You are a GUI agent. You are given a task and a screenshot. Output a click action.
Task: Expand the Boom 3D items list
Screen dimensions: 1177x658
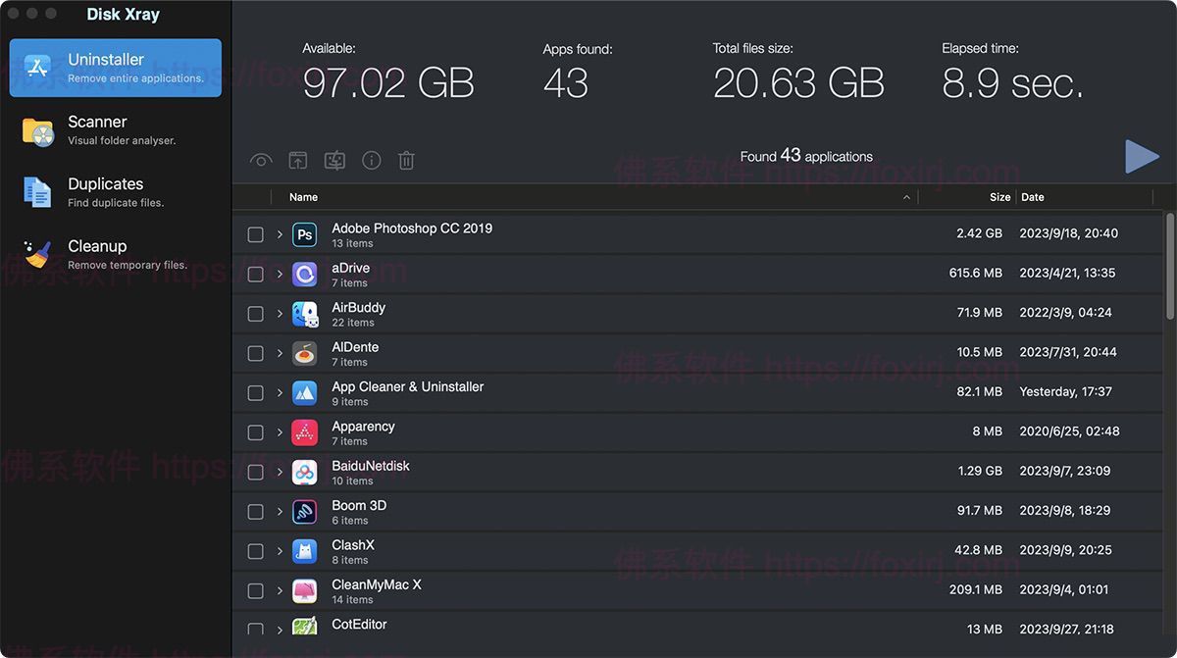(x=280, y=512)
